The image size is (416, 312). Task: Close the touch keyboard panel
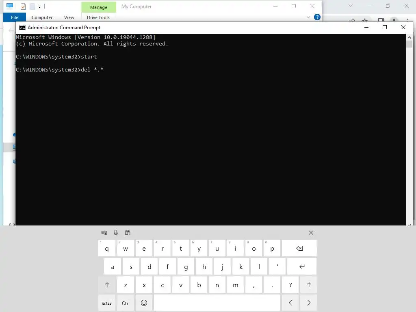311,233
